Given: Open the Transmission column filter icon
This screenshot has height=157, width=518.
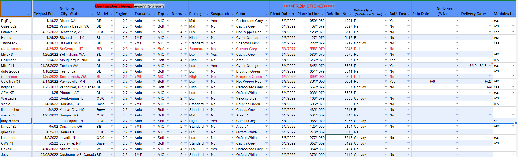Looking at the screenshot, I should coord(154,14).
